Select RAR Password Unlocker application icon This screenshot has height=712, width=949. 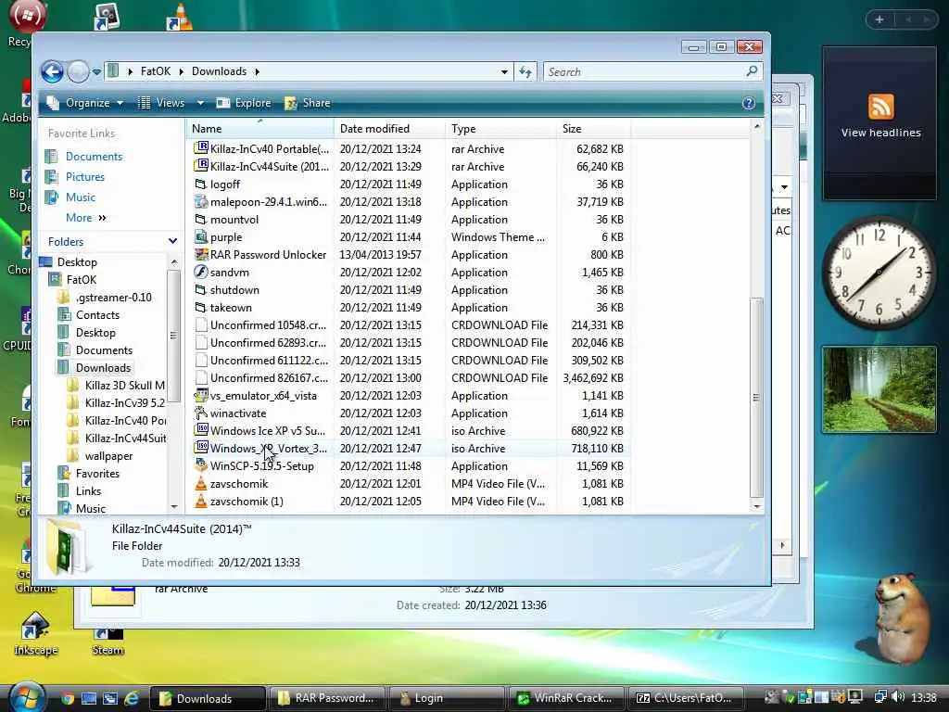pyautogui.click(x=201, y=254)
